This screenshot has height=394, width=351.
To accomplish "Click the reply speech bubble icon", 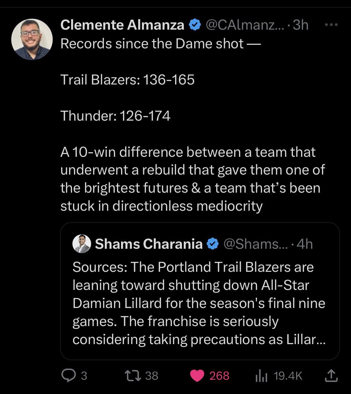I will (x=67, y=376).
